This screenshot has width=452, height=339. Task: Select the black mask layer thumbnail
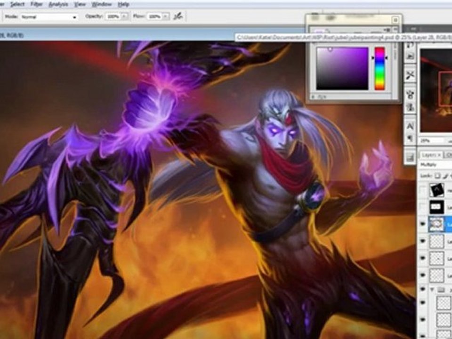pyautogui.click(x=436, y=207)
